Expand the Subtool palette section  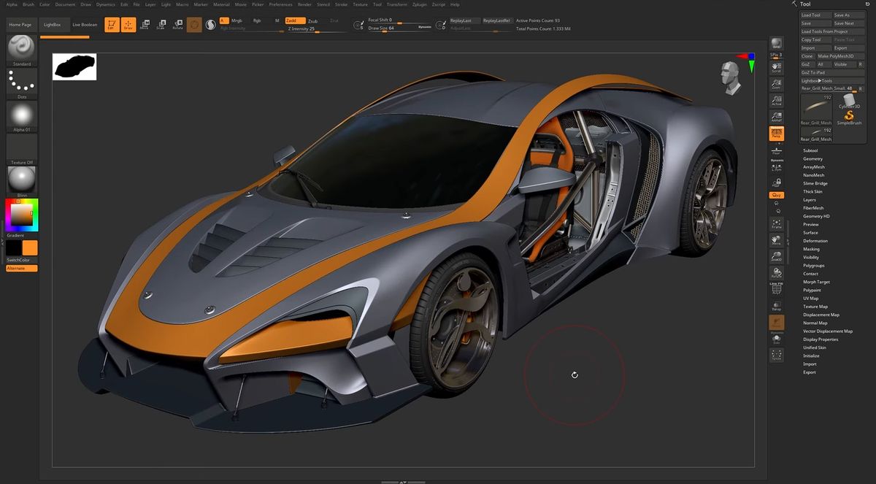(810, 150)
